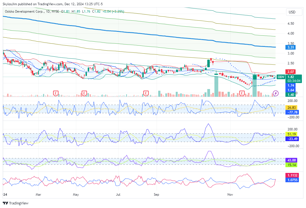This screenshot has width=306, height=208.
Task: Click the USD currency button
Action: coord(294,12)
